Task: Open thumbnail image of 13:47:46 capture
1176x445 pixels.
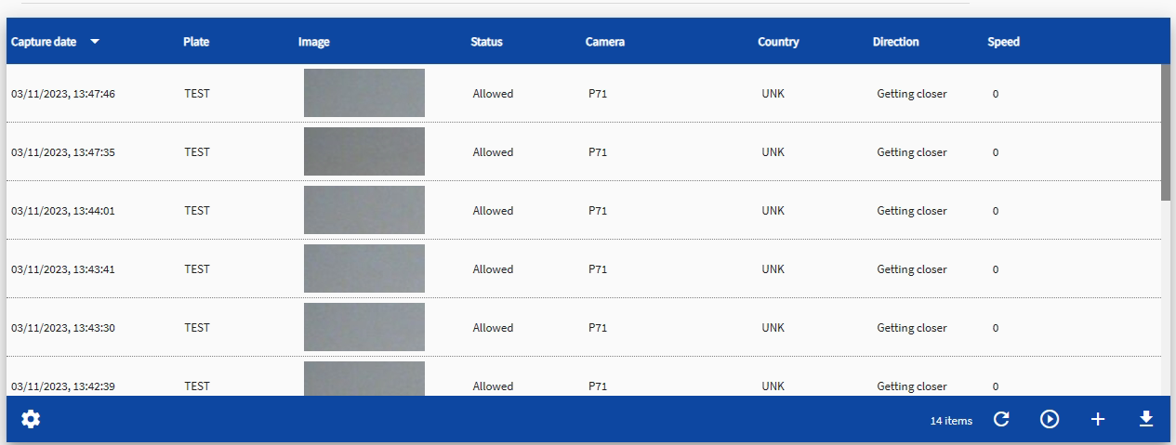Action: pyautogui.click(x=364, y=93)
